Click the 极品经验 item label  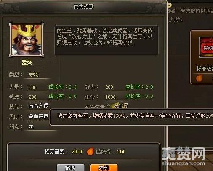tap(205, 68)
